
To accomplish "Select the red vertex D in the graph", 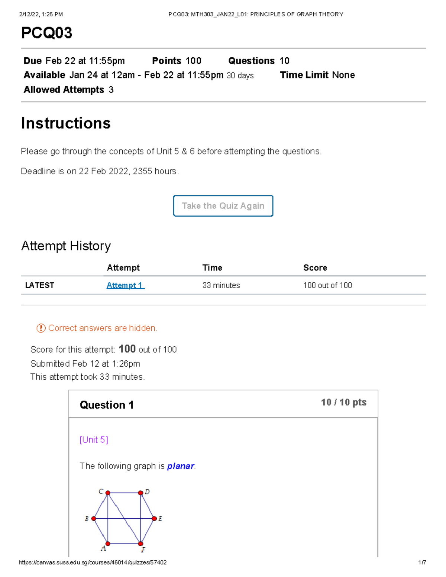I will 141,493.
